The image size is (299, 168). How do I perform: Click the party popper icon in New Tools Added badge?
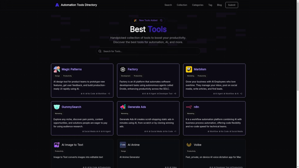click(x=135, y=20)
